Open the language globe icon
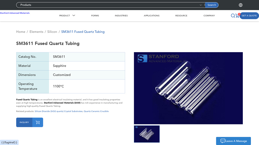This screenshot has height=145, width=259. click(241, 5)
